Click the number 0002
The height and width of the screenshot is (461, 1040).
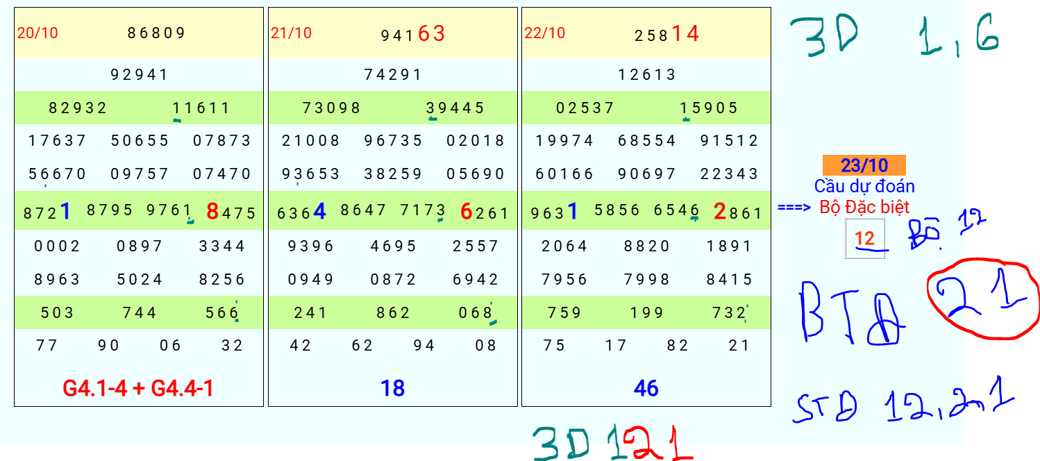click(58, 246)
